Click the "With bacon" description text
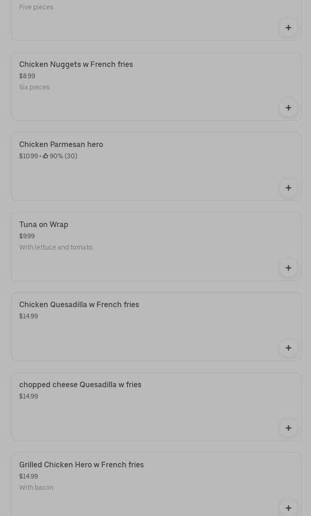 click(36, 487)
